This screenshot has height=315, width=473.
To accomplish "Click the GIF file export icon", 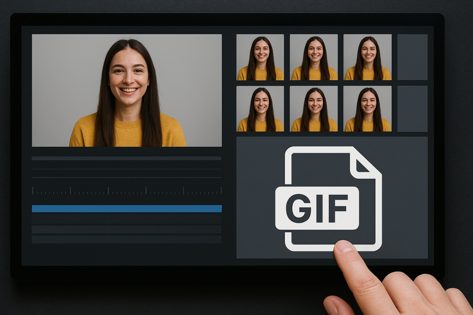I will click(x=330, y=199).
